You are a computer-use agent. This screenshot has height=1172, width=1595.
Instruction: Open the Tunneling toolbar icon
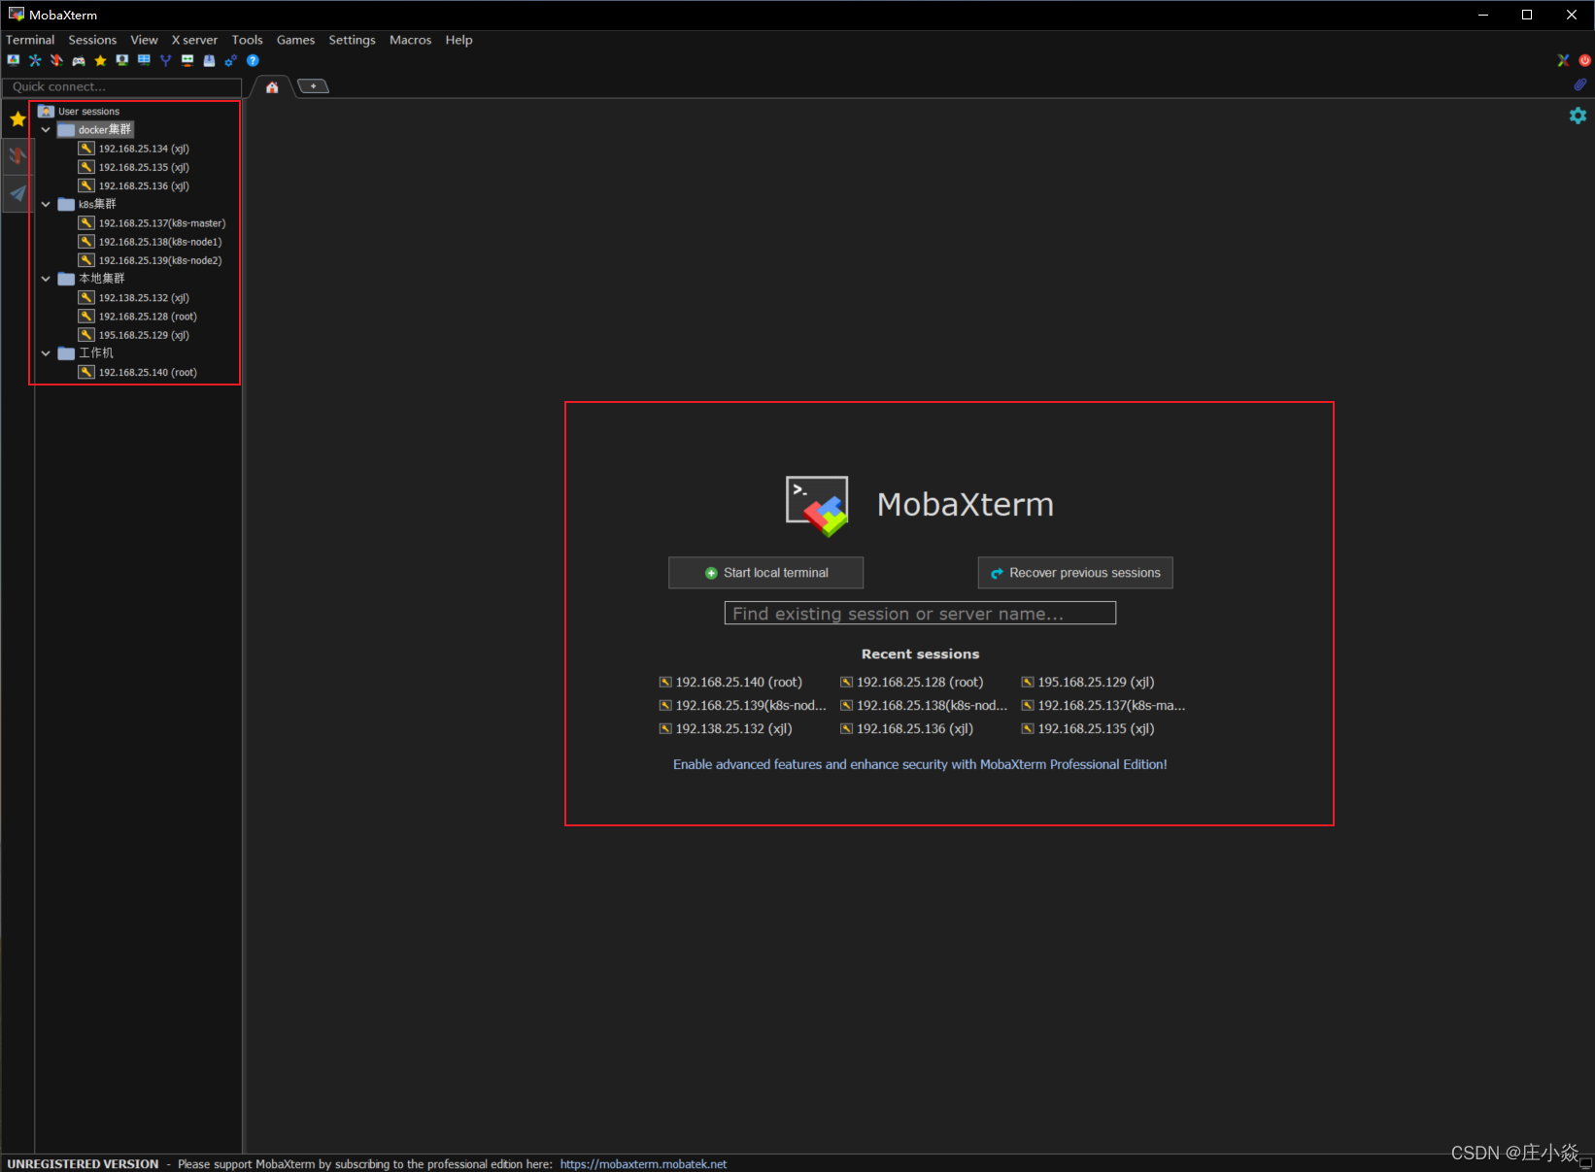tap(187, 60)
